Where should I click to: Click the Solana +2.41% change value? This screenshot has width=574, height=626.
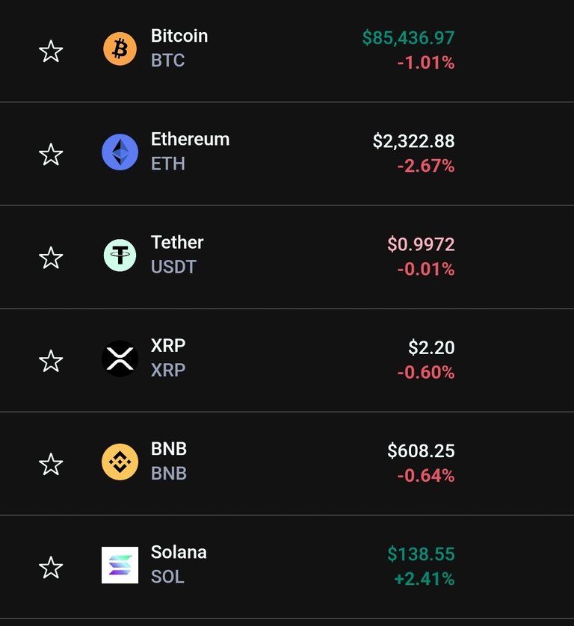tap(425, 579)
